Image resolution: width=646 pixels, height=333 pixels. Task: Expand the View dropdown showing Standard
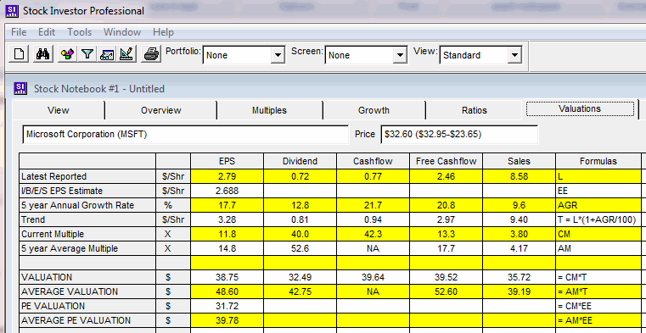pyautogui.click(x=514, y=55)
